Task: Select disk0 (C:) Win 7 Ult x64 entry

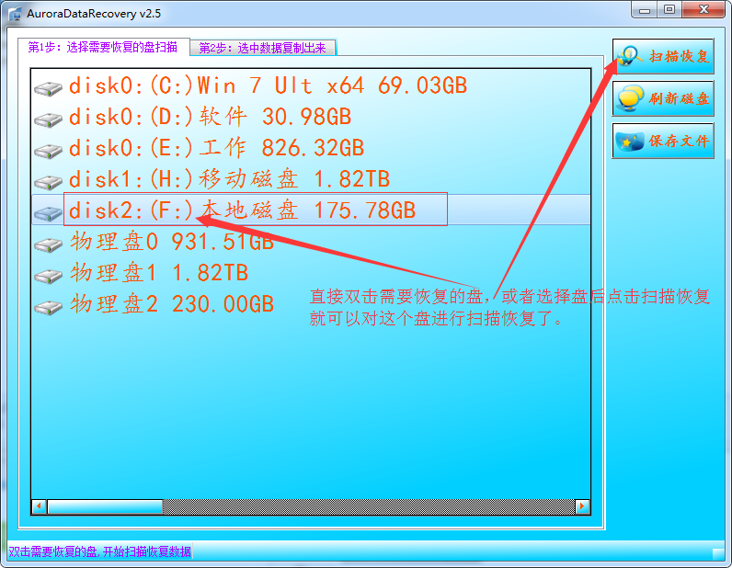Action: click(268, 86)
